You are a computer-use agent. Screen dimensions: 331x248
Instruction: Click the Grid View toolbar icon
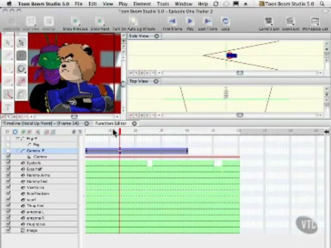[x=31, y=21]
